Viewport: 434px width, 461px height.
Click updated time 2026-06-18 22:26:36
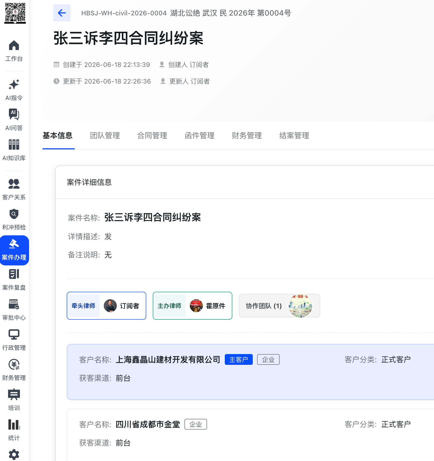118,81
